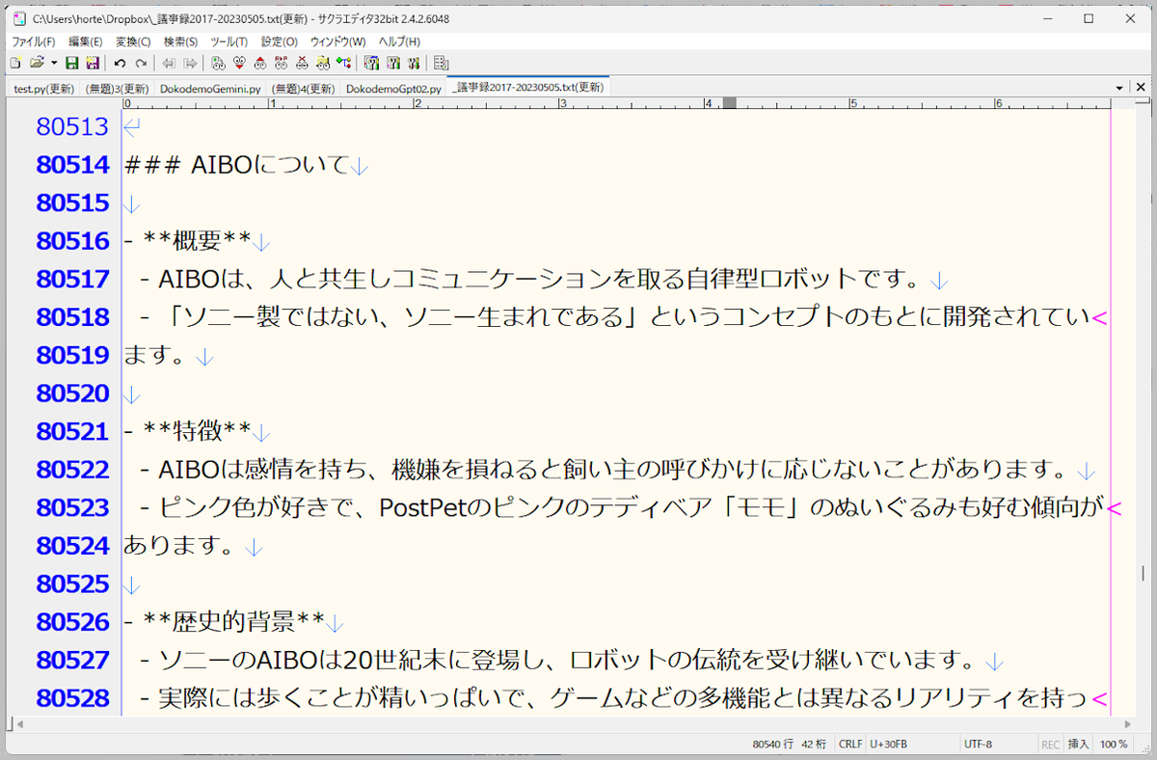The width and height of the screenshot is (1157, 760).
Task: Open the Find dialog binoculars icon
Action: coord(218,63)
